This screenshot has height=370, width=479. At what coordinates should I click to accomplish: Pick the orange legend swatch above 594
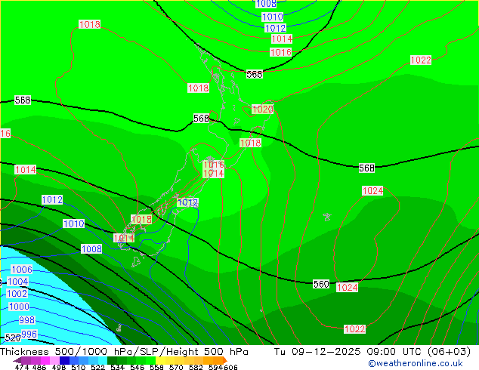(218, 360)
